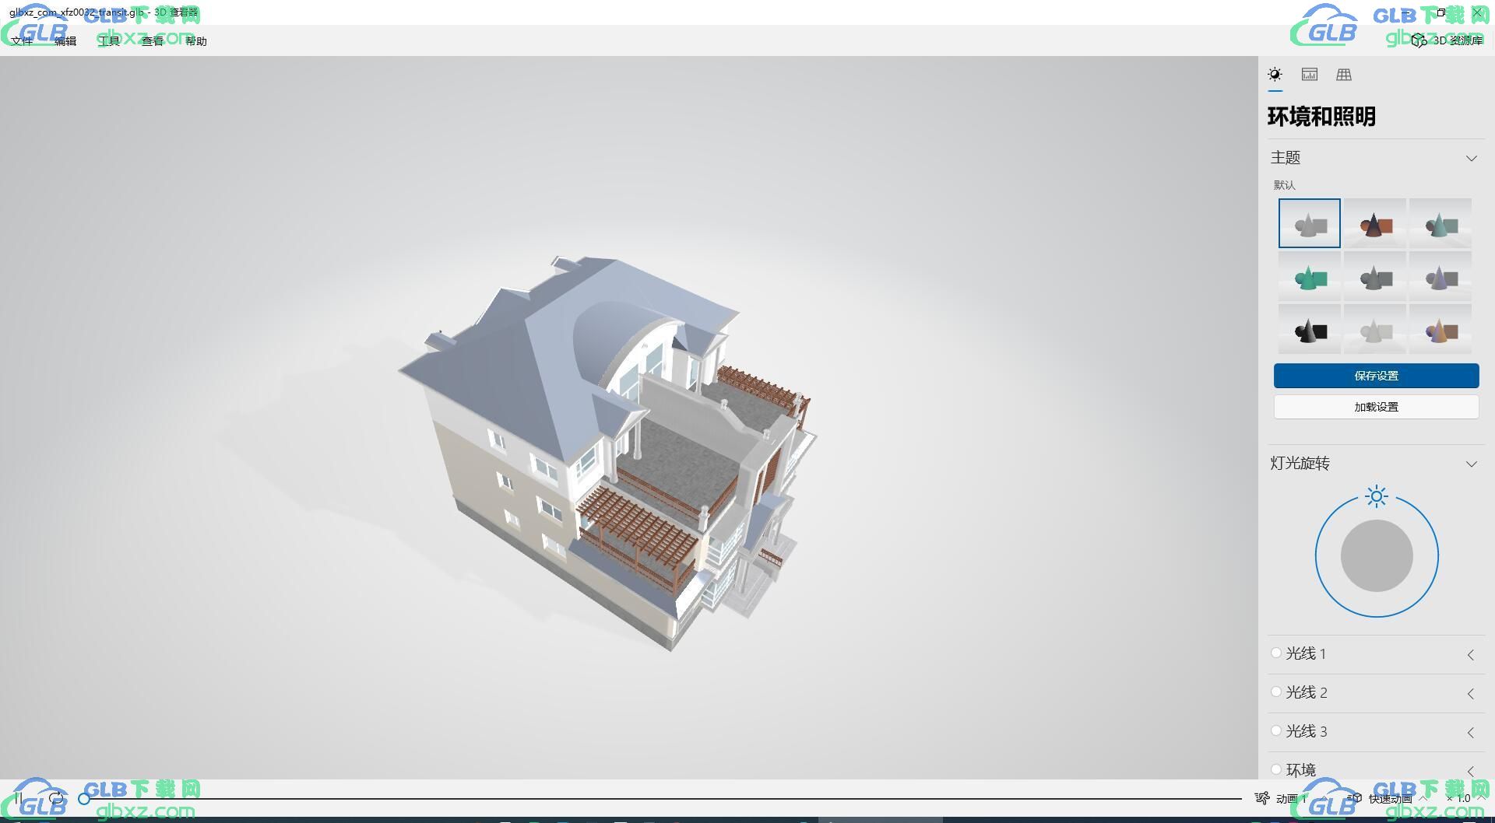Select the black theme swatch
This screenshot has height=823, width=1495.
pyautogui.click(x=1309, y=331)
